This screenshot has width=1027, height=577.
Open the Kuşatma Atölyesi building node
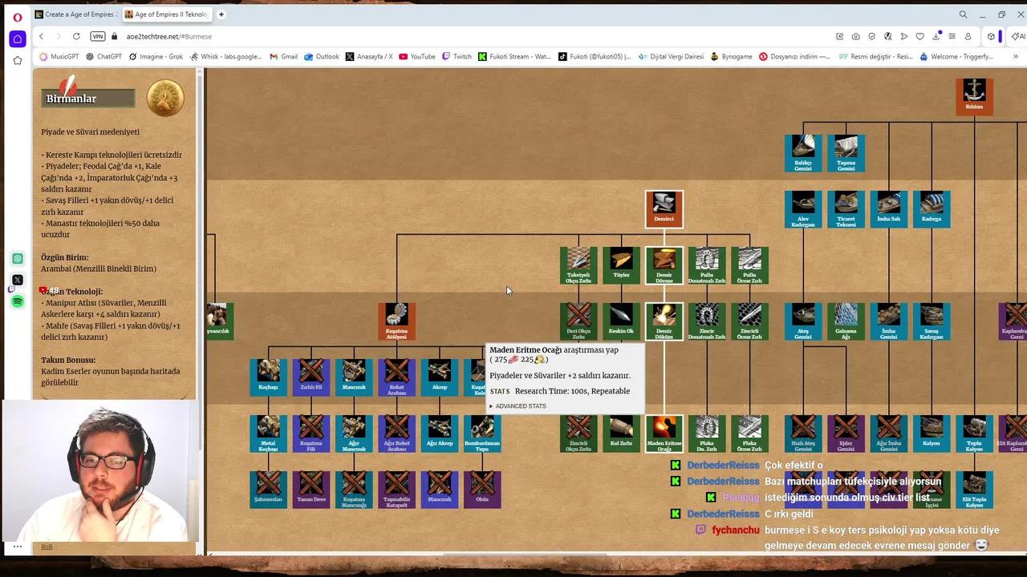pos(396,321)
